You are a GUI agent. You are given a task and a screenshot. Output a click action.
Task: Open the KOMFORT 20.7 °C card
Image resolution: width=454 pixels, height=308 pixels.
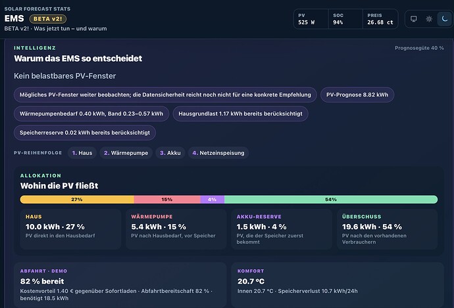[x=338, y=285]
